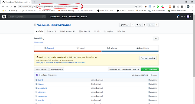This screenshot has width=195, height=104.
Task: Focus the Search or jump to field
Action: (27, 17)
